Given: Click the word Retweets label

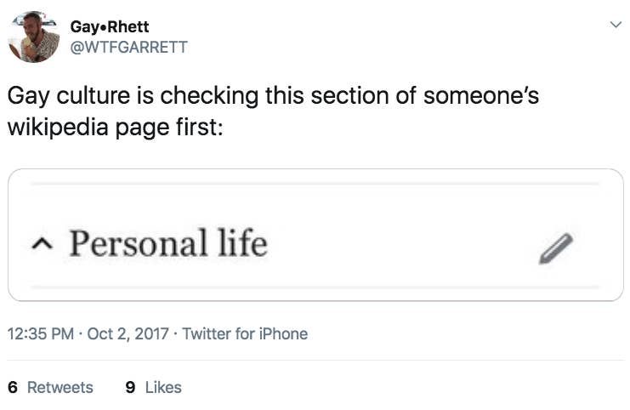Looking at the screenshot, I should pos(60,388).
